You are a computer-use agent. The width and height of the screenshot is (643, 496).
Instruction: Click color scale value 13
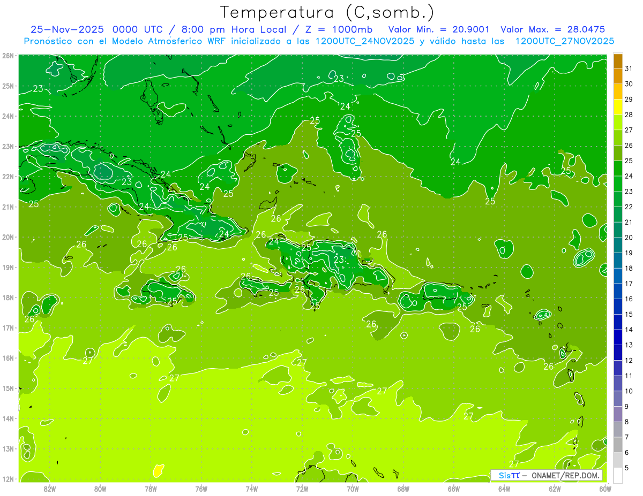tap(629, 345)
